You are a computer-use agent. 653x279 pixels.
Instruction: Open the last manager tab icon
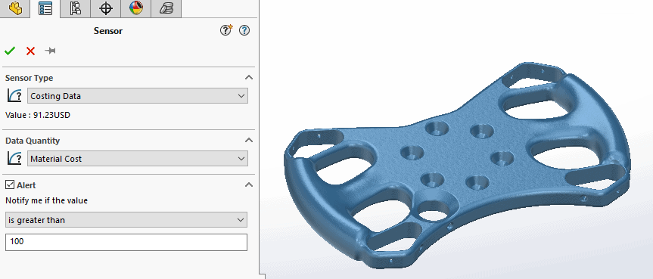166,8
